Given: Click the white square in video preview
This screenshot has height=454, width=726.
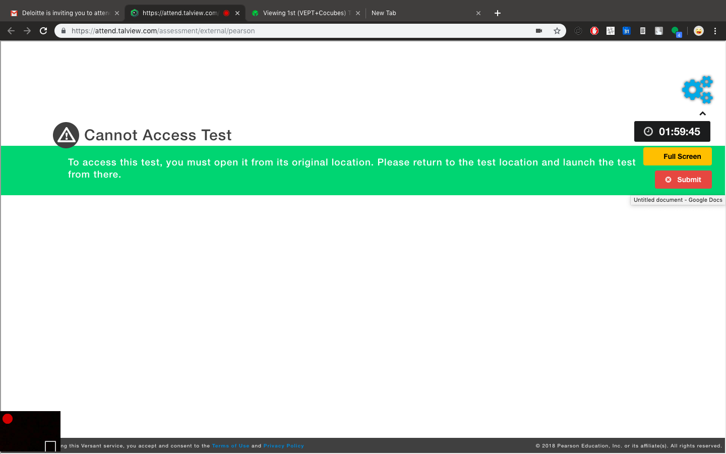Looking at the screenshot, I should (50, 446).
